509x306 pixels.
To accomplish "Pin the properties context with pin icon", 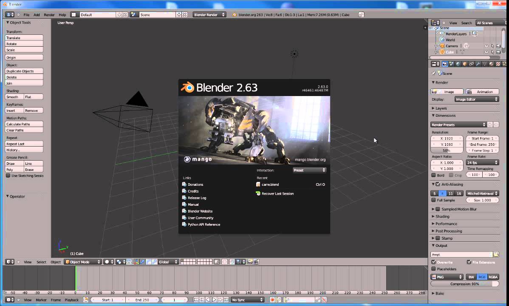I will (434, 74).
